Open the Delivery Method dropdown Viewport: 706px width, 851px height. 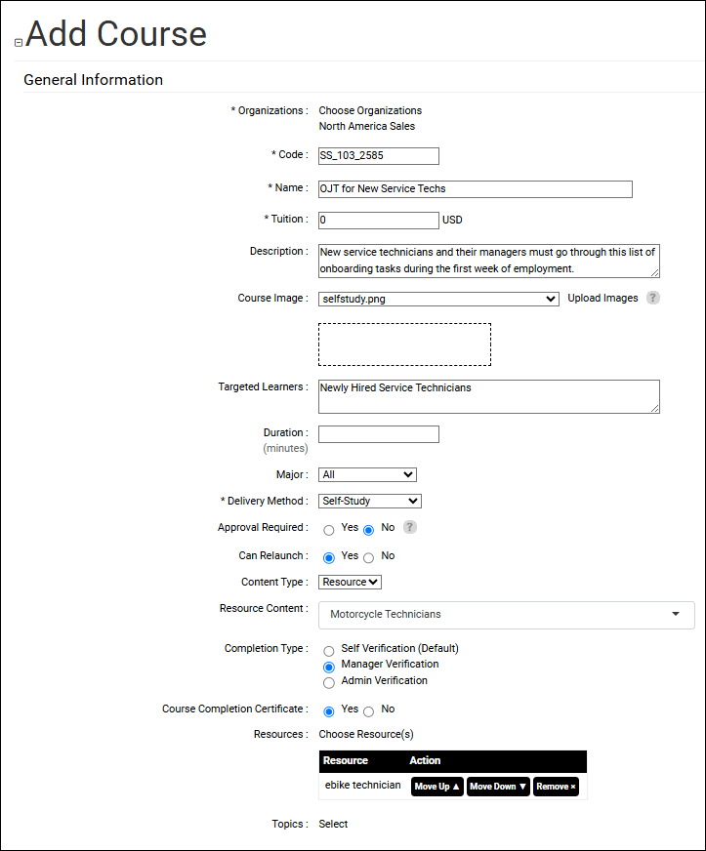click(370, 501)
